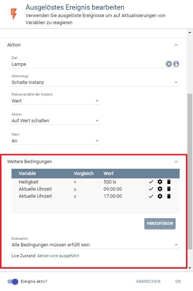Collapse the Aktion section
Viewport: 193px width, 291px height.
(176, 45)
